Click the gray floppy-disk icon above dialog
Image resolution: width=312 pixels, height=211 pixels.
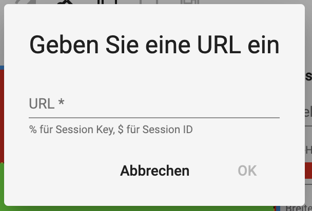point(190,2)
